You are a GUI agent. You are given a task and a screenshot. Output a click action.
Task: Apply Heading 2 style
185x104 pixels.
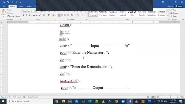pos(122,13)
